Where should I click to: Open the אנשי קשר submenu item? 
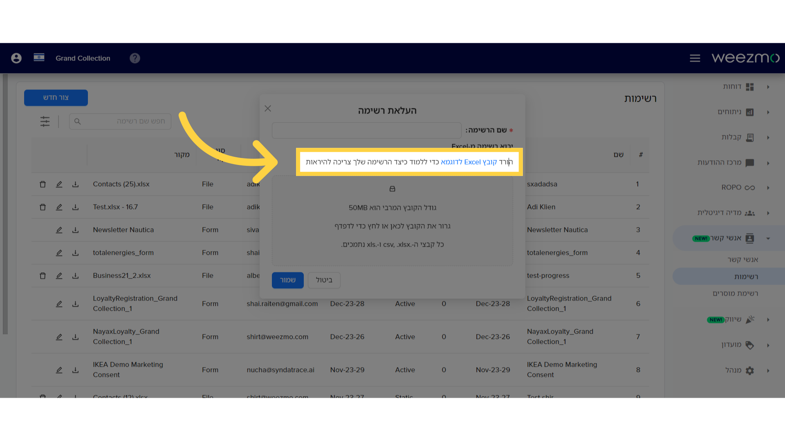pyautogui.click(x=742, y=260)
